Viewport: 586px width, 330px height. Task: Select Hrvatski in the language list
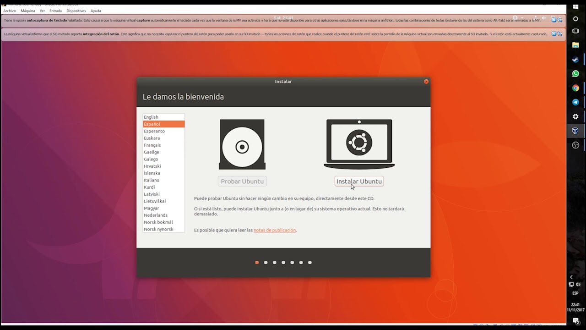tap(163, 166)
